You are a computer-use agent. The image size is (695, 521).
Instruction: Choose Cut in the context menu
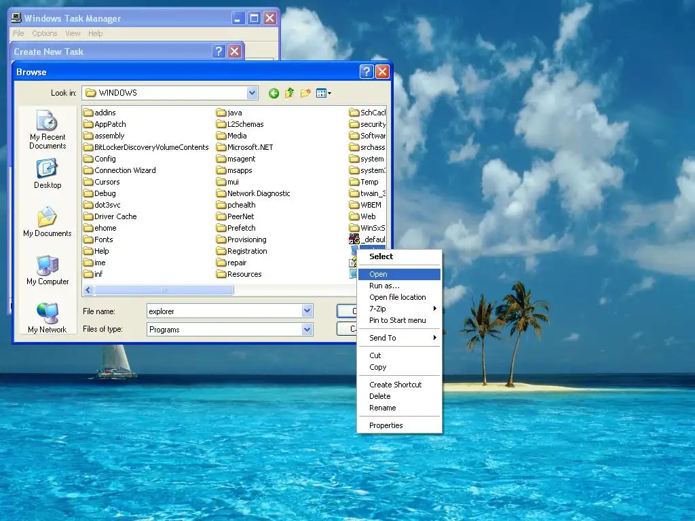point(399,355)
